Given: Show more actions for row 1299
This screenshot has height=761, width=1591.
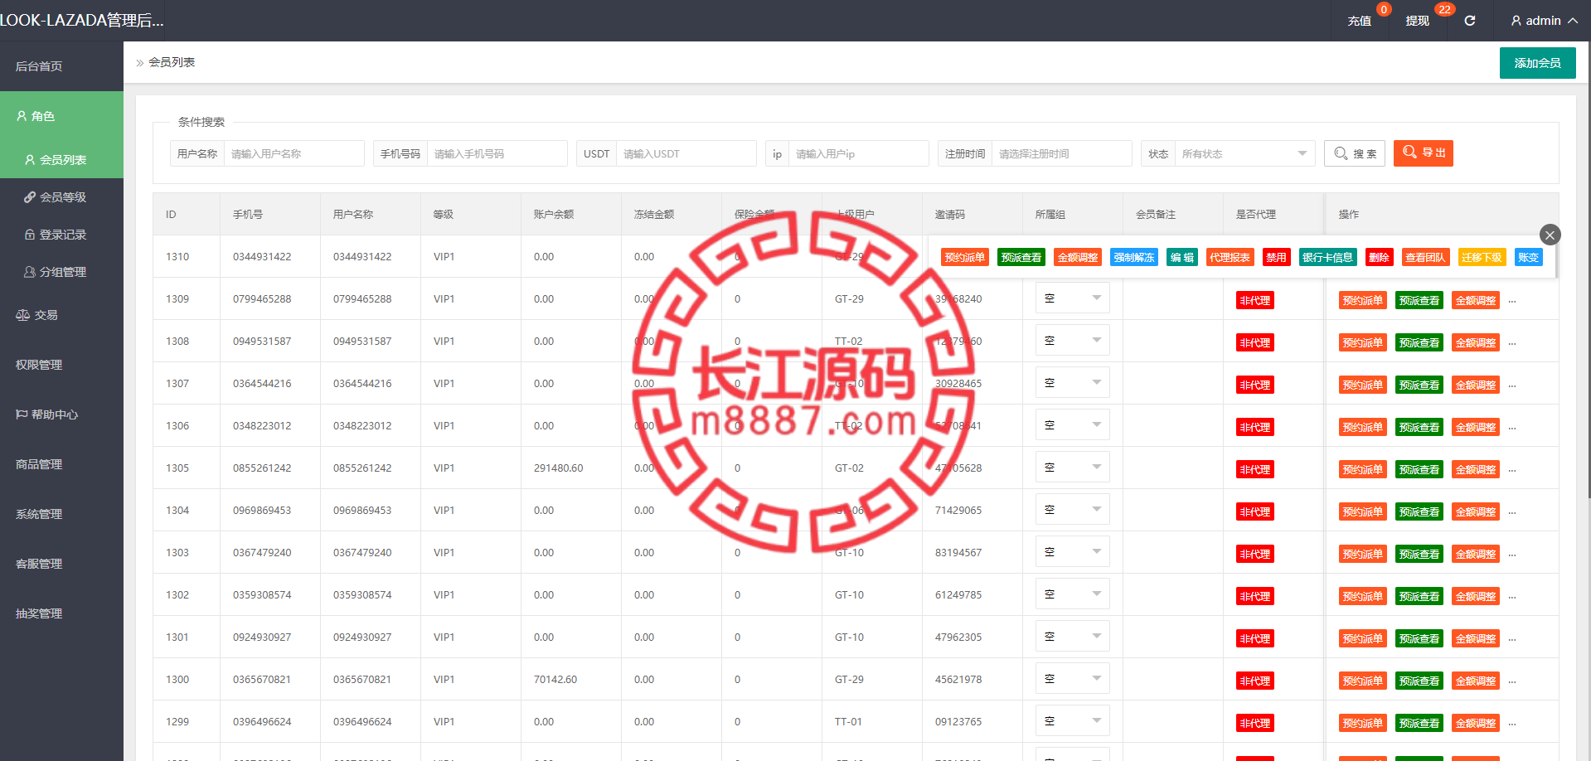Looking at the screenshot, I should coord(1512,724).
